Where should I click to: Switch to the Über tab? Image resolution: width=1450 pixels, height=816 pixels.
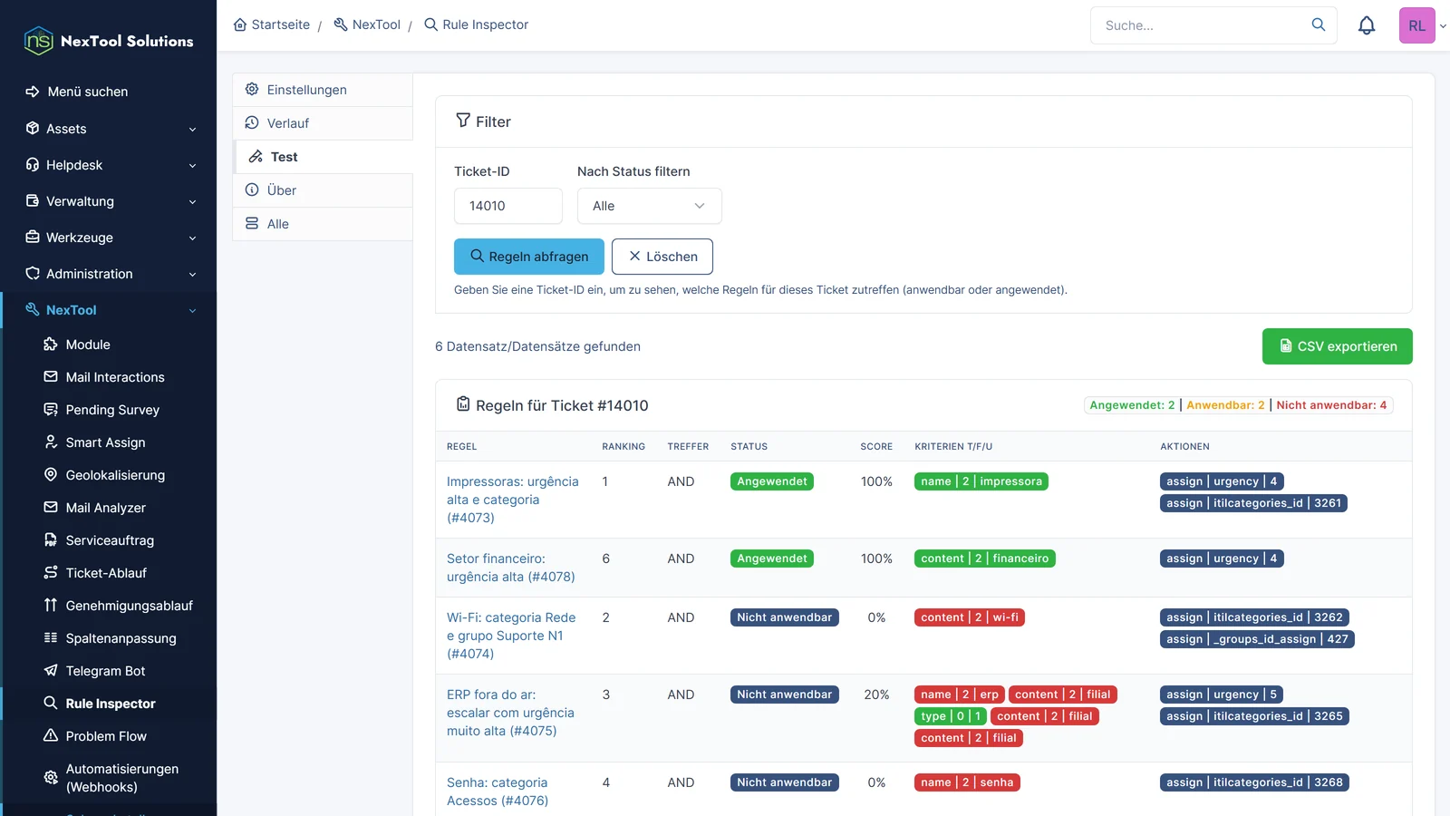point(323,190)
